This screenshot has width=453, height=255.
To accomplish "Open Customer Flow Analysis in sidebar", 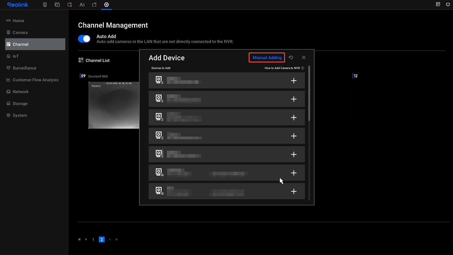I will pyautogui.click(x=35, y=80).
